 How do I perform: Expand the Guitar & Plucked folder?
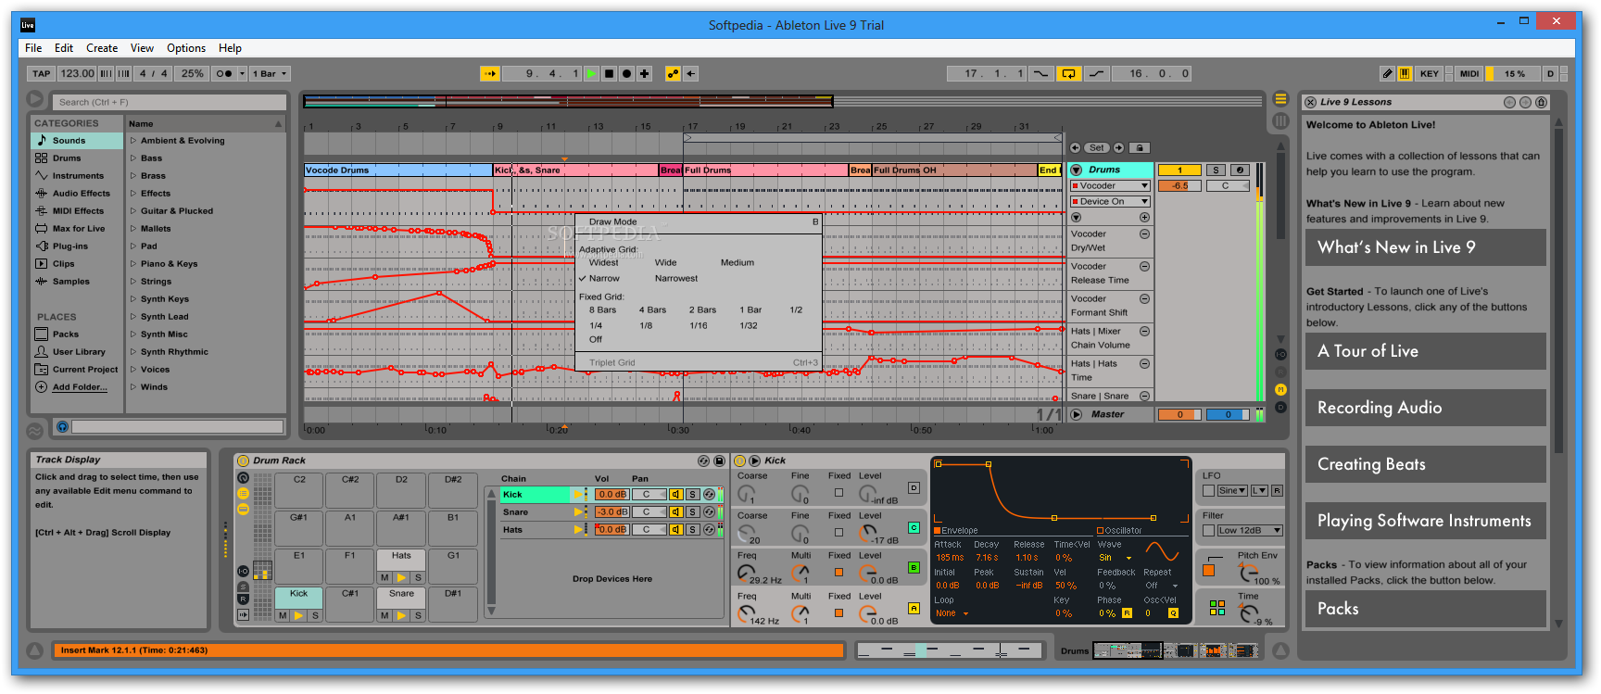133,211
